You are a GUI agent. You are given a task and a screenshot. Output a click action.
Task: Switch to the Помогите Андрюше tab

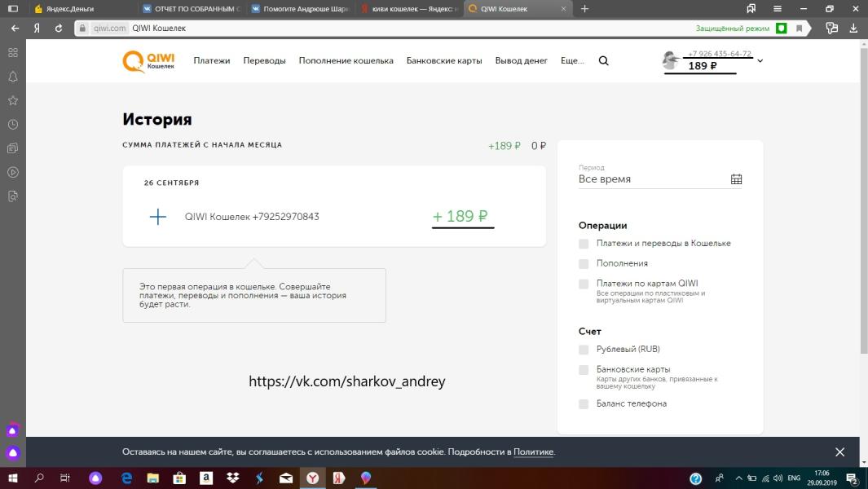(300, 9)
